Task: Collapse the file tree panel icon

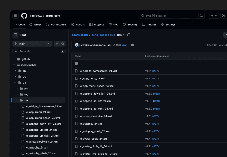Action: tap(15, 35)
